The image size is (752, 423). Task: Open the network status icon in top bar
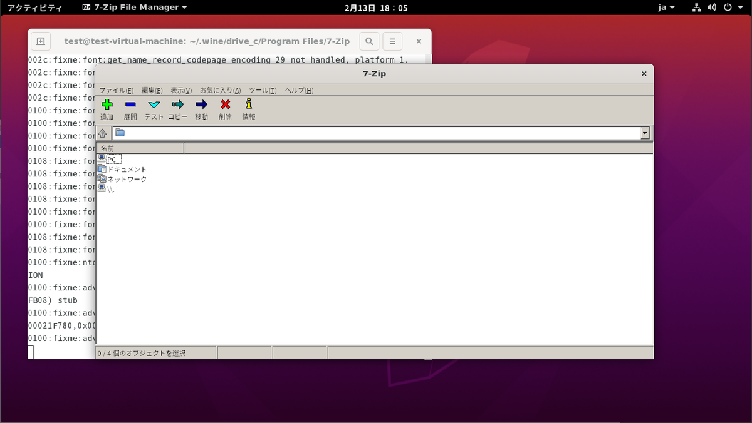point(697,8)
